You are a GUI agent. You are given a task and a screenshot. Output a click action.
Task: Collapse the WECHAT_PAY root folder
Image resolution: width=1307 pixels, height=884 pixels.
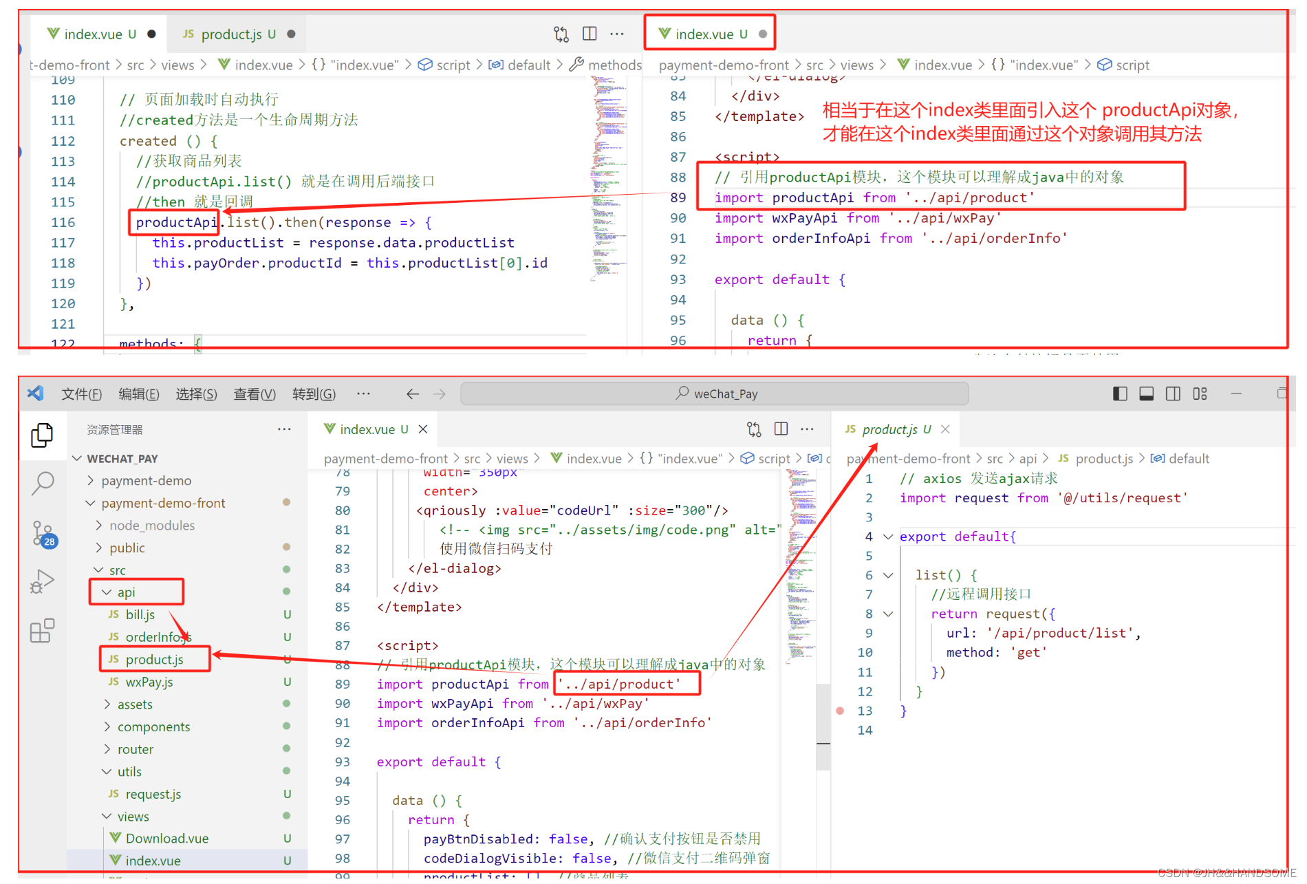[x=77, y=458]
